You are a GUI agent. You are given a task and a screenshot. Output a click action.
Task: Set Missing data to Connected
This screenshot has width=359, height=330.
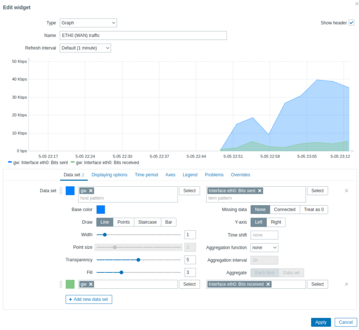tap(285, 210)
